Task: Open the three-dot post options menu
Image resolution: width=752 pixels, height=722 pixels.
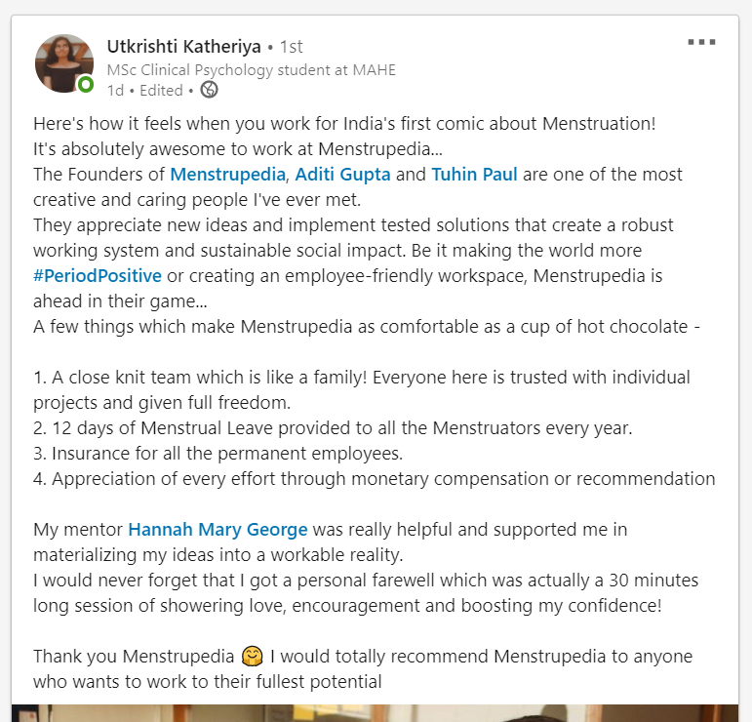Action: pos(701,42)
